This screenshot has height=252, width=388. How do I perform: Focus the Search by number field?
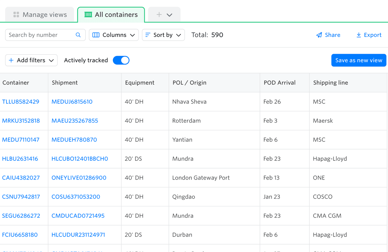click(40, 35)
